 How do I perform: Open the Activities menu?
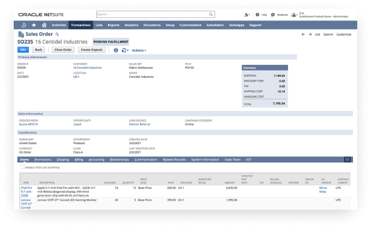59,25
